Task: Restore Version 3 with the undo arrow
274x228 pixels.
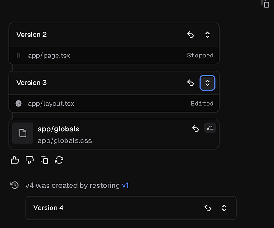Action: pyautogui.click(x=191, y=83)
